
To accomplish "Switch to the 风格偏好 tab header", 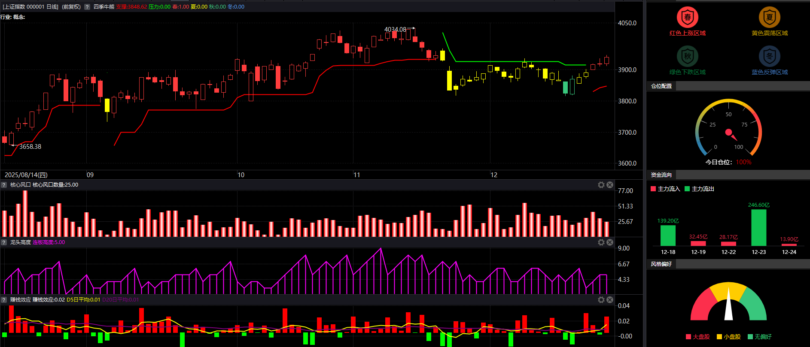I will 661,264.
